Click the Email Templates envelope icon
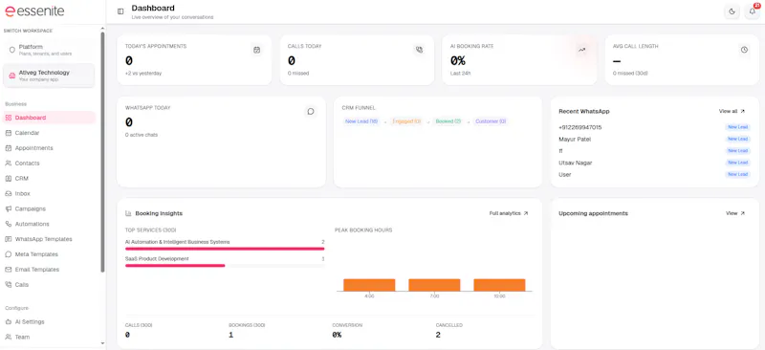The image size is (765, 350). pyautogui.click(x=9, y=270)
